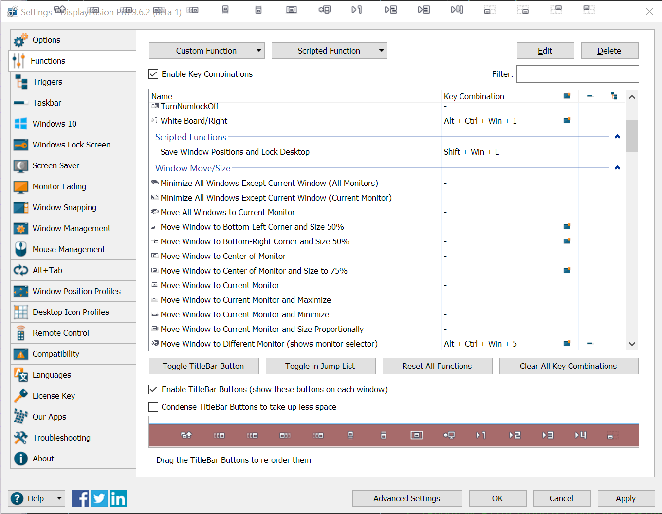Click TitleBar icon for White Board/Right row
Screen dimensions: 662x514
tap(567, 121)
